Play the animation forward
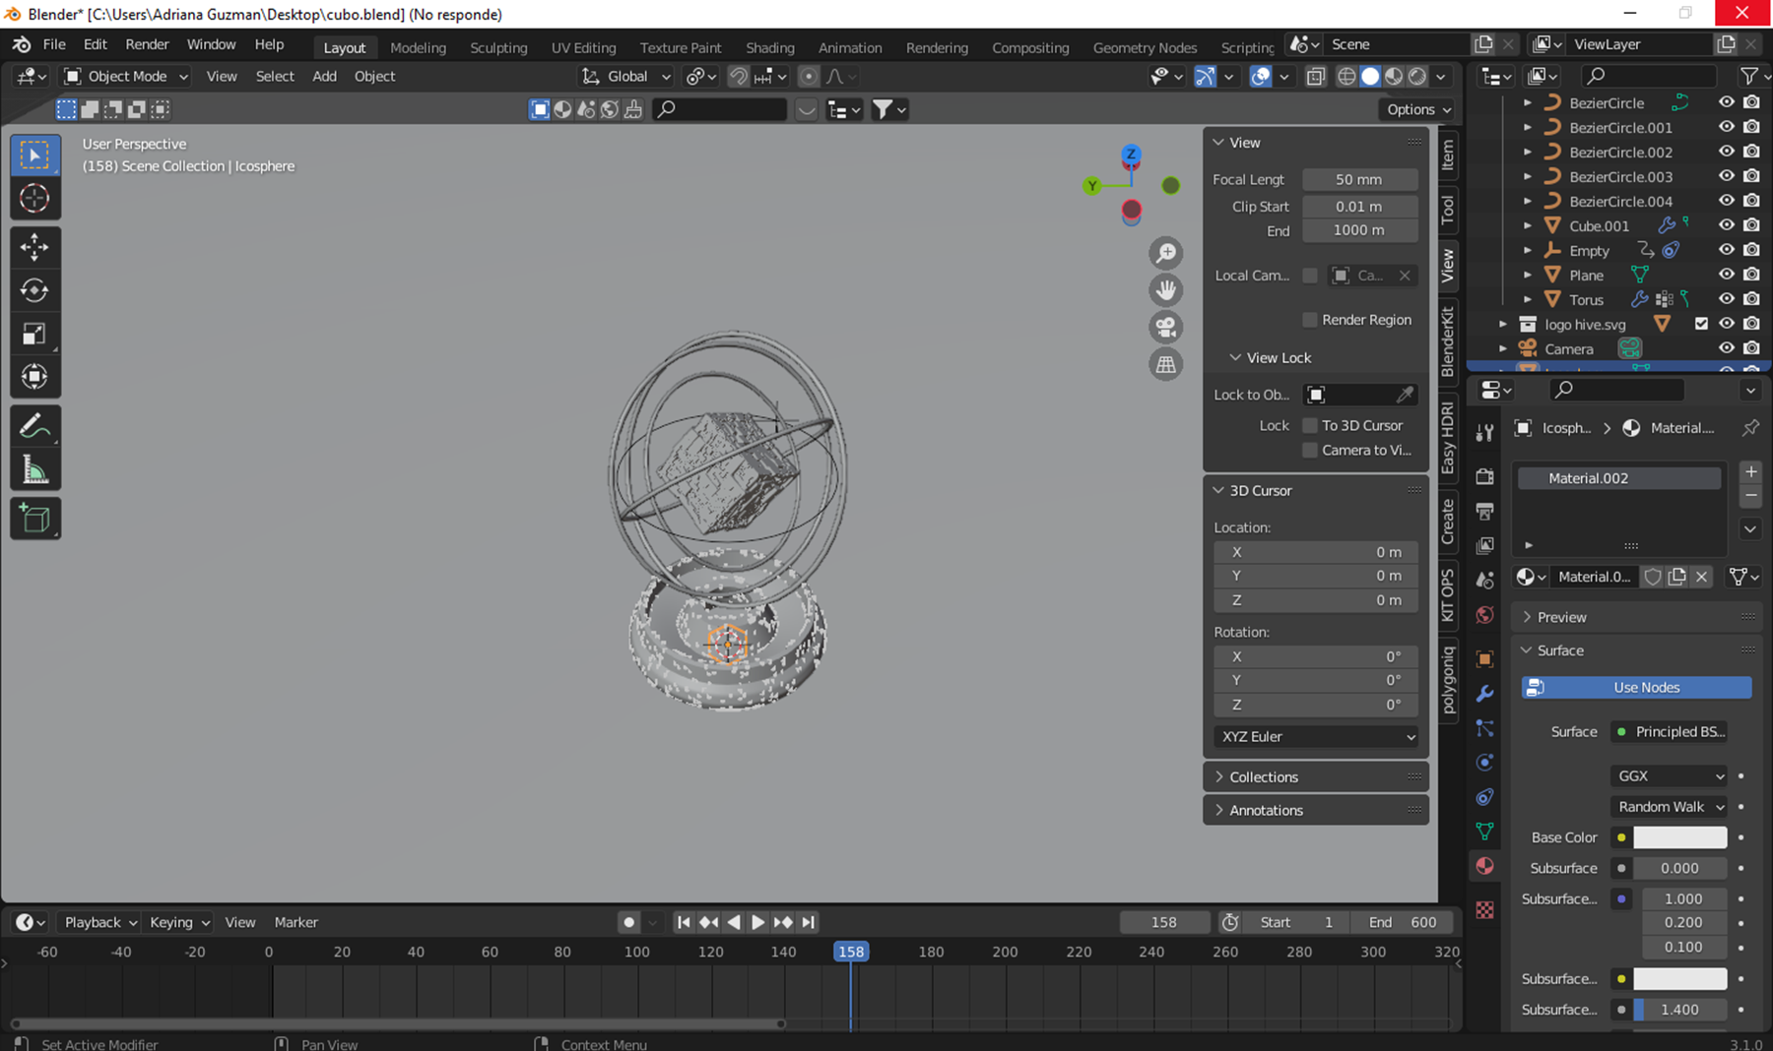The height and width of the screenshot is (1051, 1773). [757, 922]
